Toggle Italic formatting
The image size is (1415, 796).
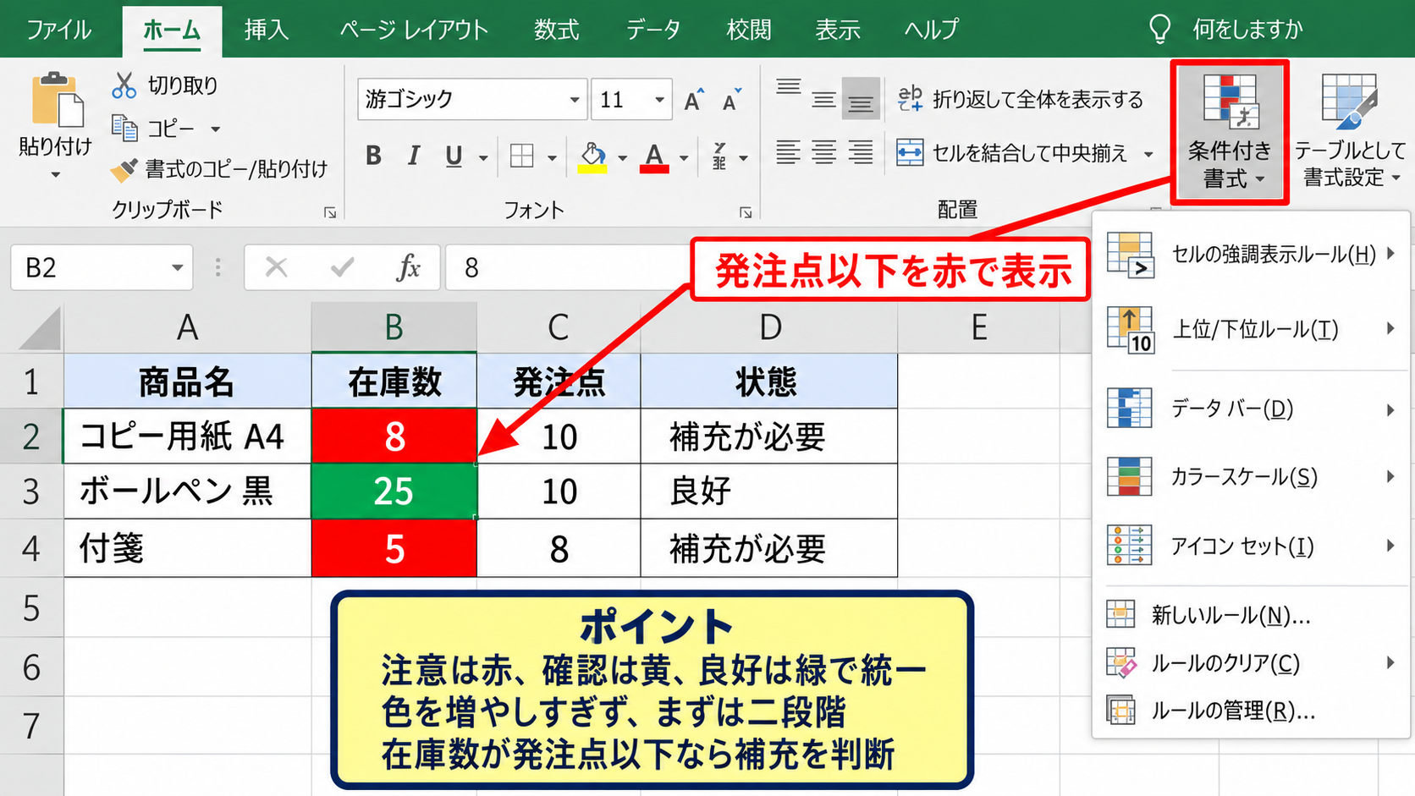413,156
